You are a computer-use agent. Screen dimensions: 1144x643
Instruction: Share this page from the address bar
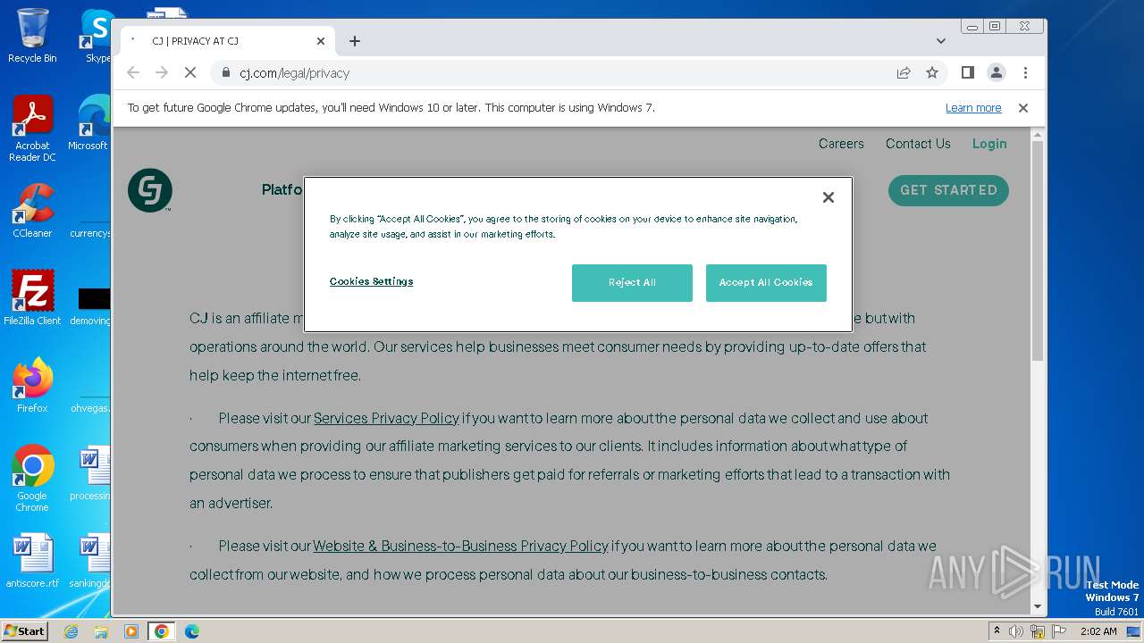(x=904, y=72)
